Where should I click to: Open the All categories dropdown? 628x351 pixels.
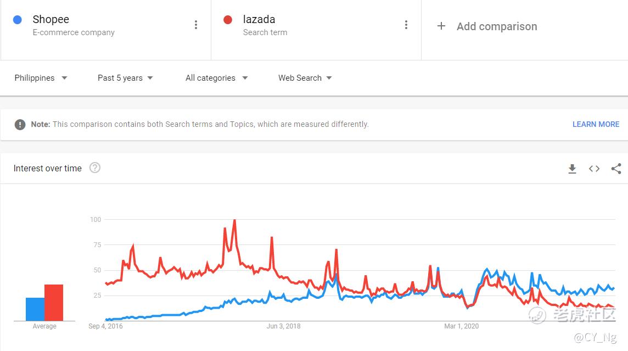click(x=217, y=78)
